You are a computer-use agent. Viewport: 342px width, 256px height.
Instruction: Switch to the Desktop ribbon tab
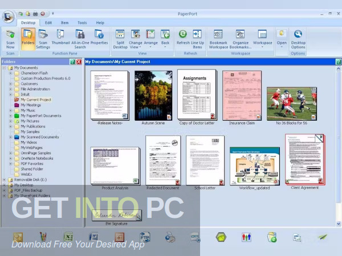(x=28, y=23)
